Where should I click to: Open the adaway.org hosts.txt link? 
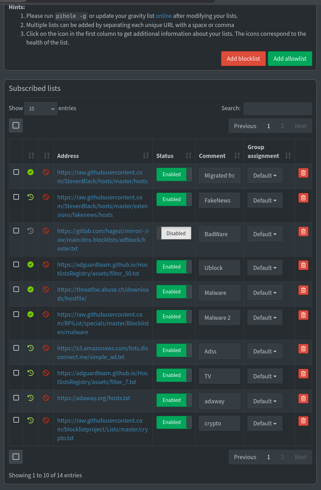[94, 398]
